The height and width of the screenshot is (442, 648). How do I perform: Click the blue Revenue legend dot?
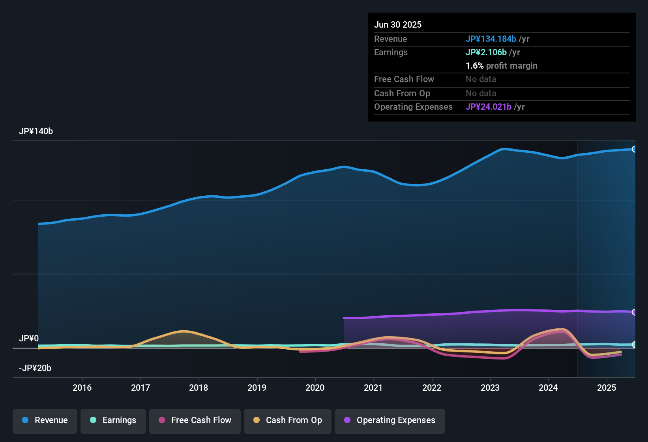click(25, 420)
